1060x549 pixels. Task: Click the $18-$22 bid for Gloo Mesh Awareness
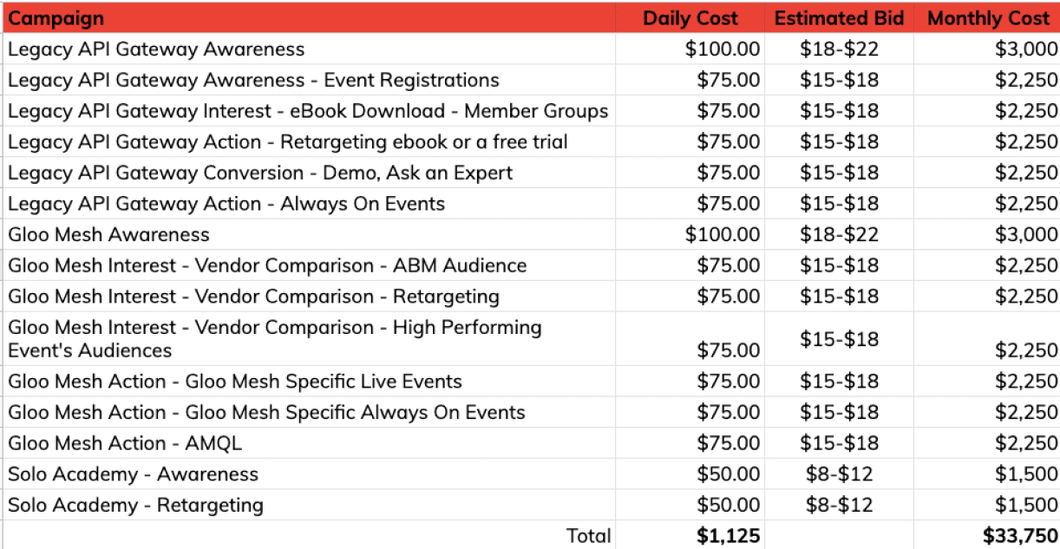point(839,234)
